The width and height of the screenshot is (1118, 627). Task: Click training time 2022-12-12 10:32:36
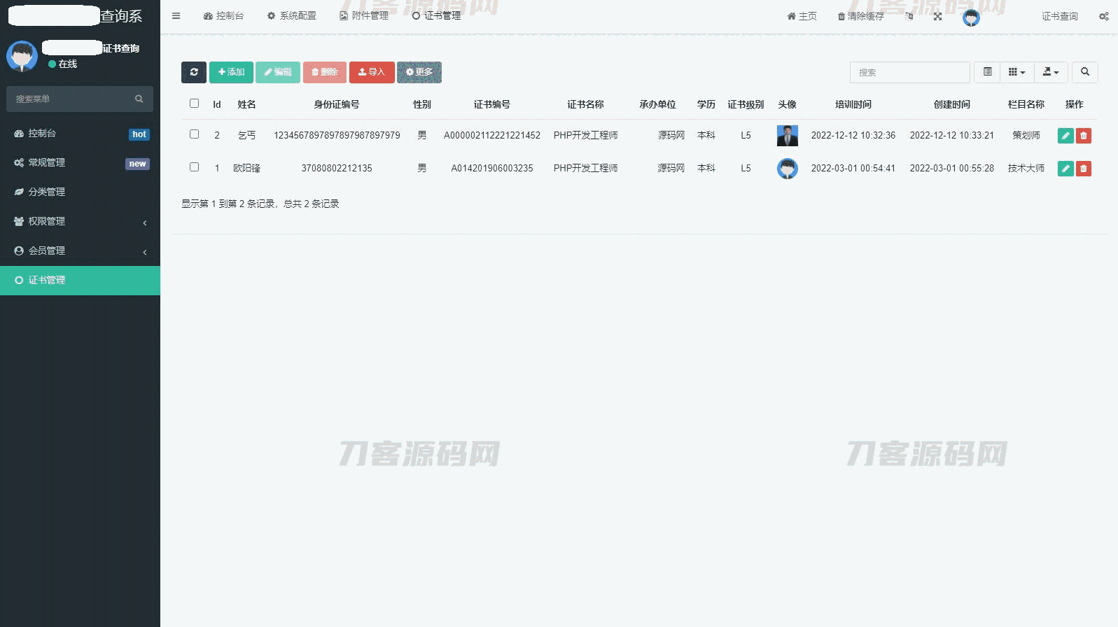tap(853, 136)
